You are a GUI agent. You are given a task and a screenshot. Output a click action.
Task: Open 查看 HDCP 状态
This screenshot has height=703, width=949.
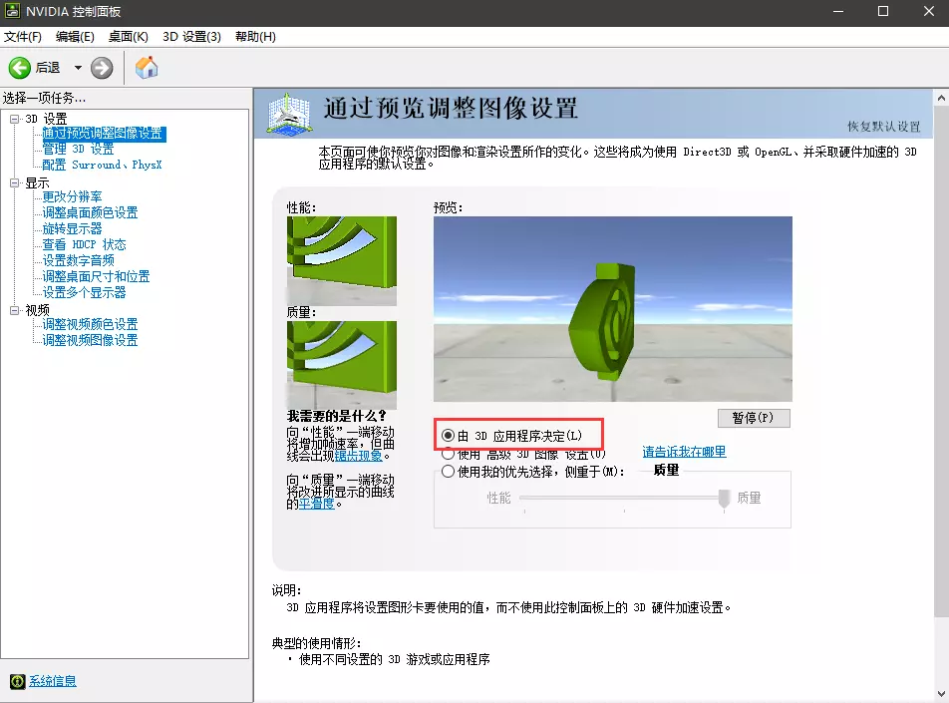coord(84,244)
